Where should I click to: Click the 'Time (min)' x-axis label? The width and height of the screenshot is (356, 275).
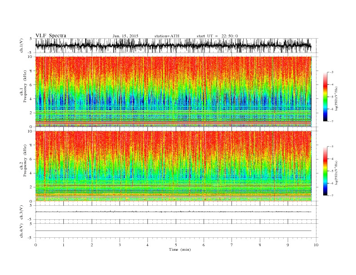pyautogui.click(x=180, y=249)
